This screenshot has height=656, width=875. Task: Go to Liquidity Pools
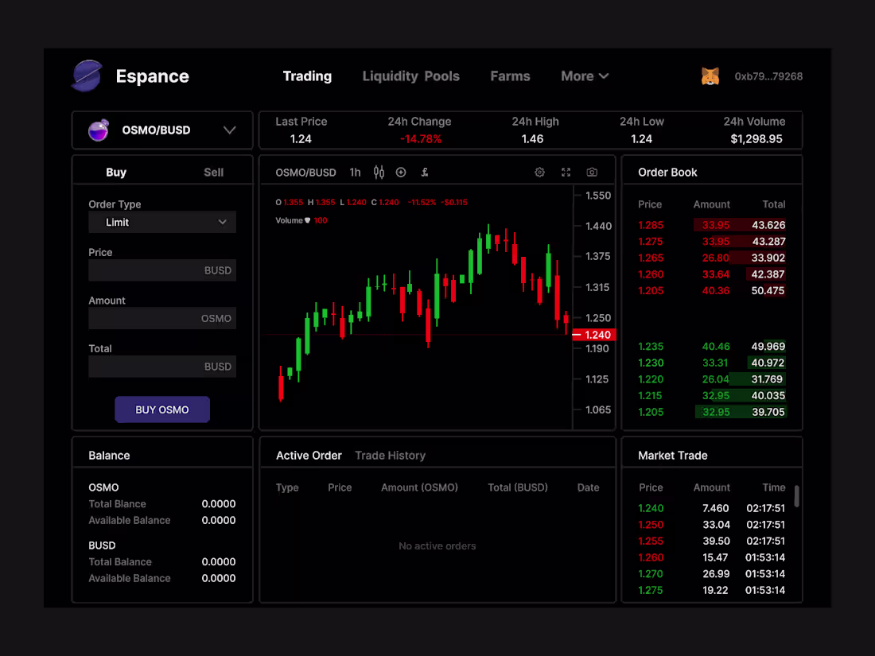(x=410, y=76)
